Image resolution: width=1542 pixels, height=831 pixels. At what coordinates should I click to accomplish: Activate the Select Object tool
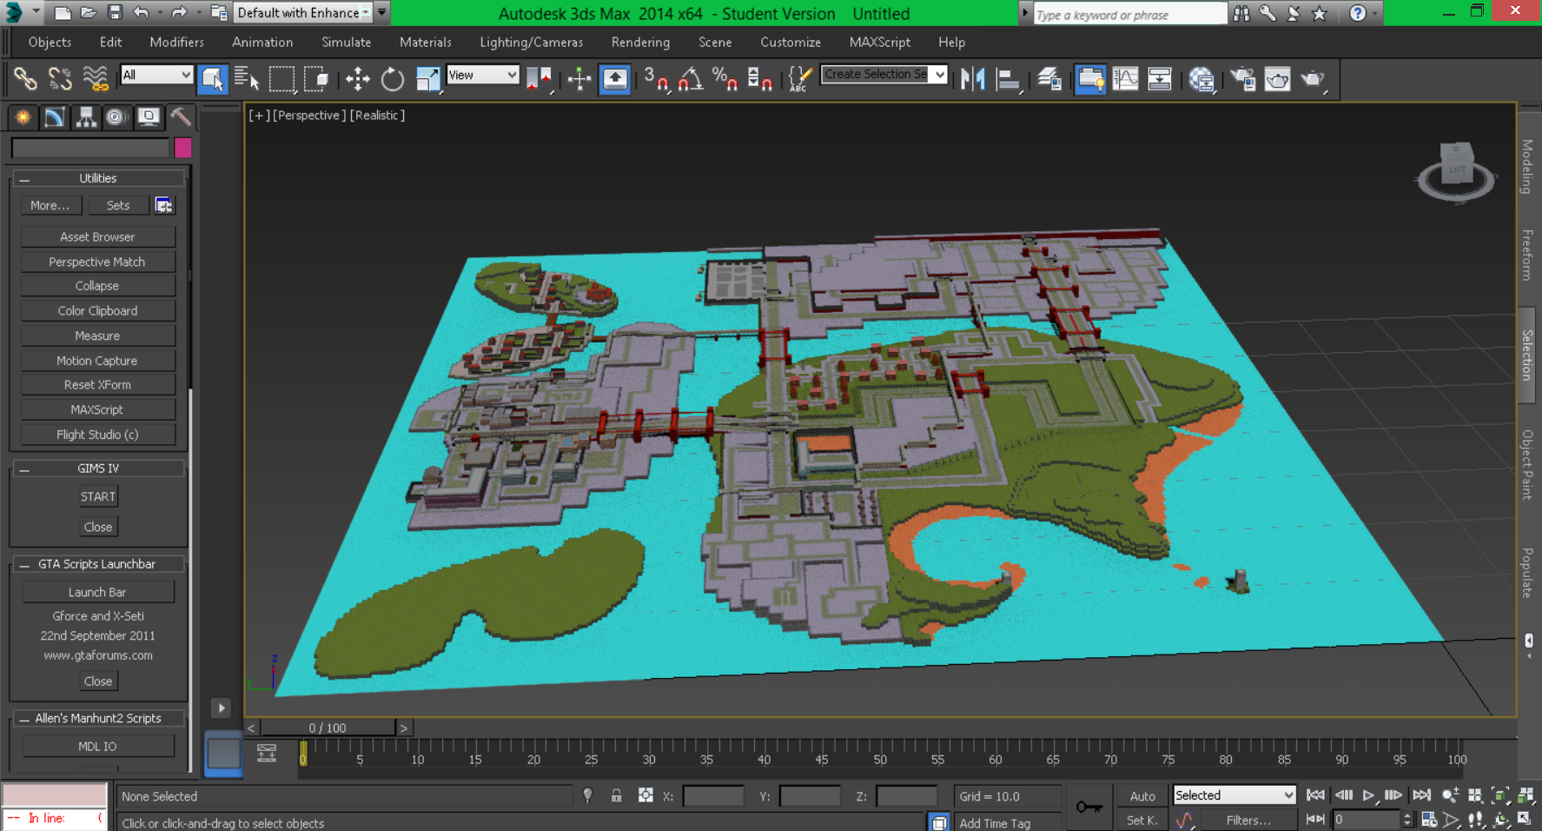(213, 79)
